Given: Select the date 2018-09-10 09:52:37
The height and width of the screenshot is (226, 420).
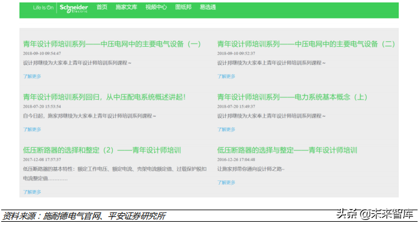Looking at the screenshot, I should coord(236,53).
